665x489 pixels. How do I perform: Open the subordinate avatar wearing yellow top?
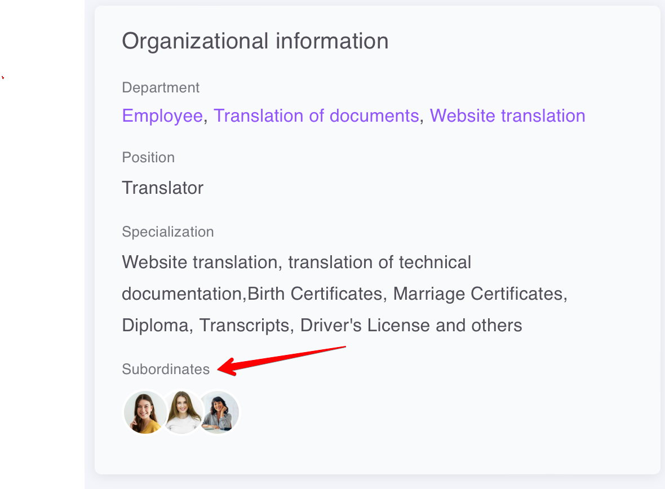click(144, 412)
